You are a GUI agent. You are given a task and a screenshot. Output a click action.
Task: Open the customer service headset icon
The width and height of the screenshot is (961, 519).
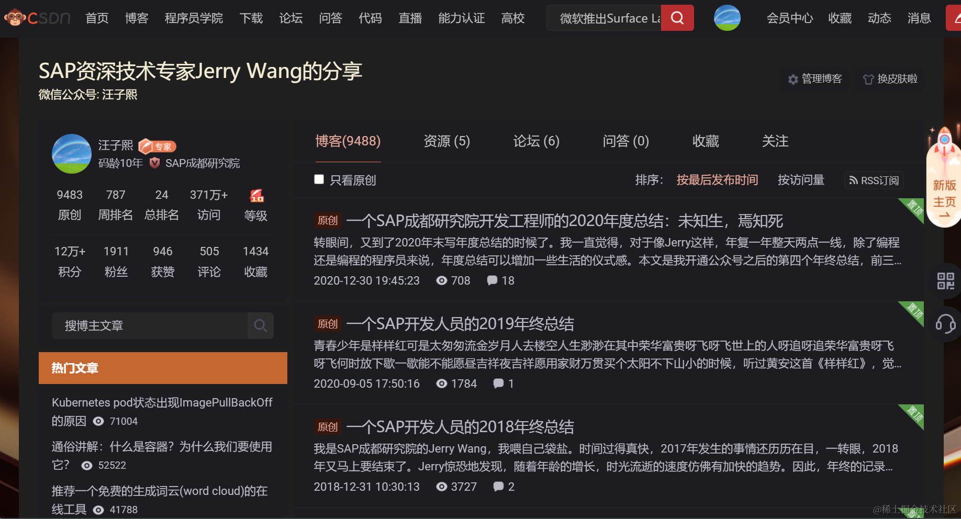(945, 323)
